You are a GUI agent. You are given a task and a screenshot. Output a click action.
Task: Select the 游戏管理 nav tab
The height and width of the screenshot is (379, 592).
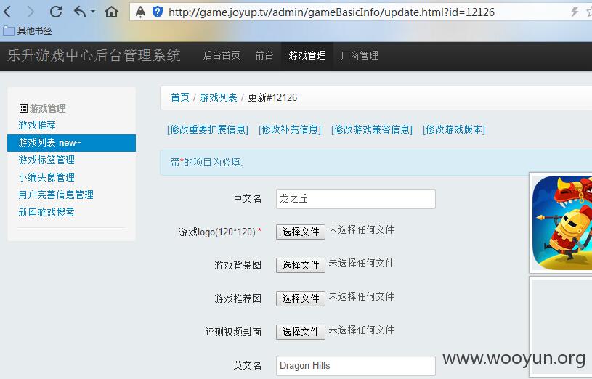tap(307, 55)
